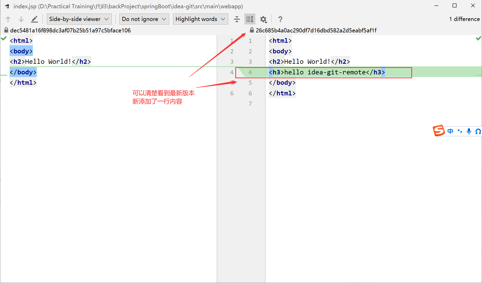This screenshot has width=482, height=283.
Task: Click the <html> line in right pane
Action: (280, 40)
